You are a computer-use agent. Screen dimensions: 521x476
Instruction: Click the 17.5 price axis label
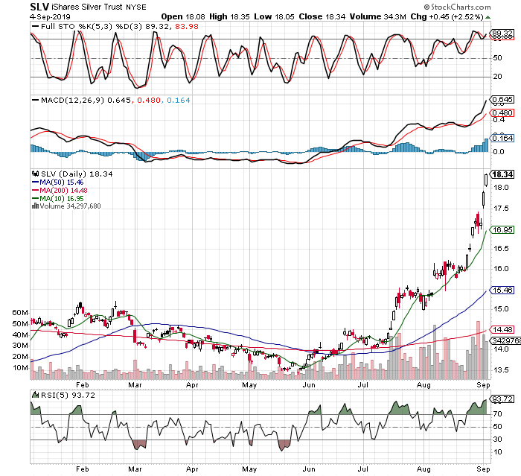[501, 209]
